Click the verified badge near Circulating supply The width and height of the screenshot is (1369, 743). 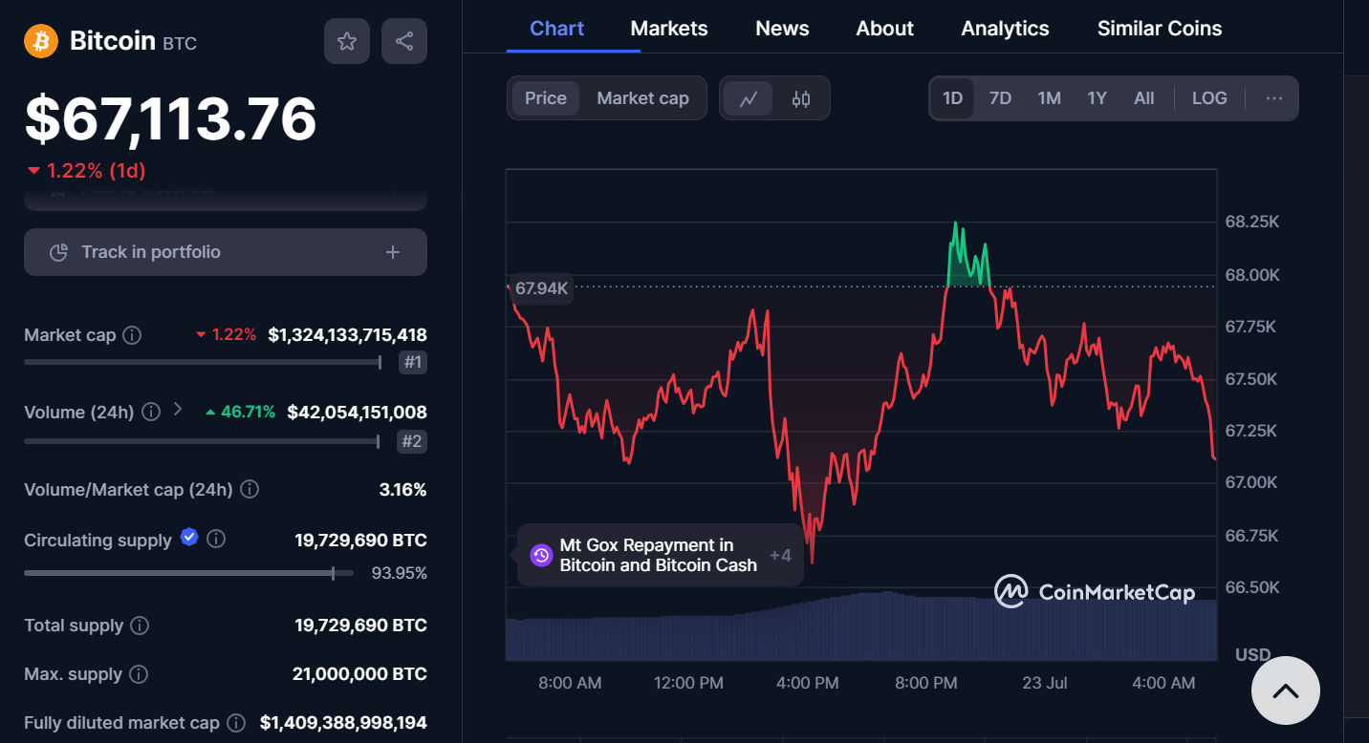[189, 537]
